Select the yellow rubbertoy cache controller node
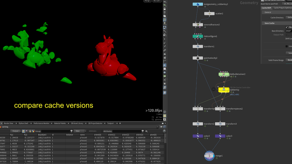The width and height of the screenshot is (292, 164). point(224,90)
